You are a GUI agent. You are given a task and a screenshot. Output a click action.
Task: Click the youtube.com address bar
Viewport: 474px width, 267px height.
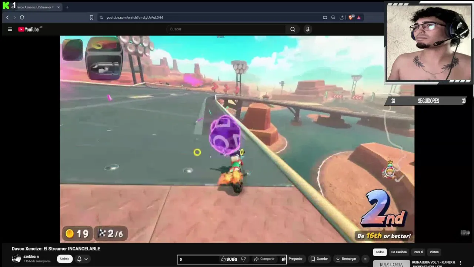(135, 17)
